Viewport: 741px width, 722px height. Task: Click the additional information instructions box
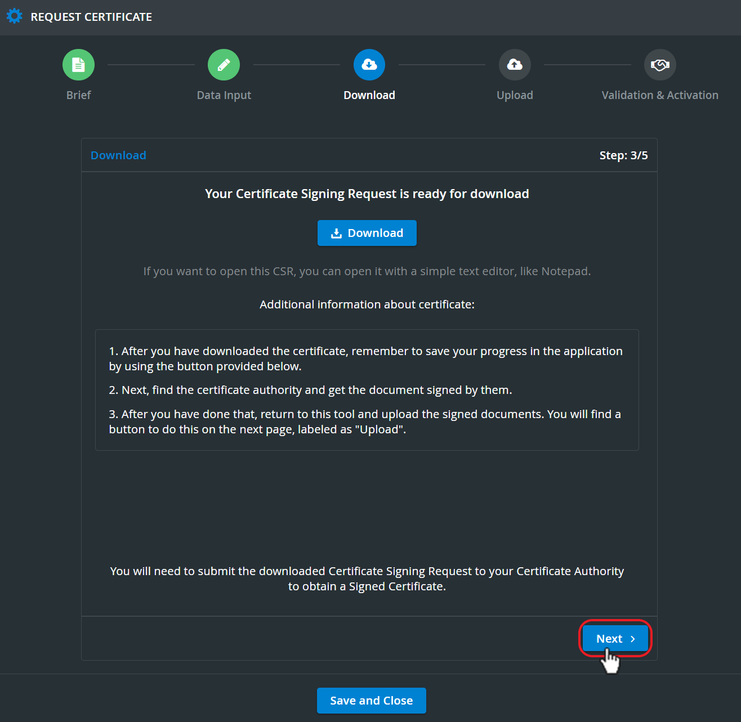pyautogui.click(x=367, y=390)
